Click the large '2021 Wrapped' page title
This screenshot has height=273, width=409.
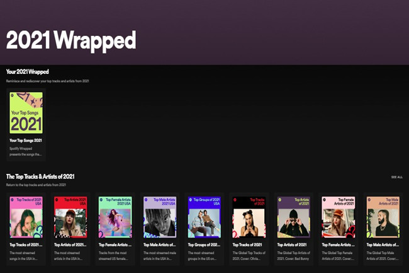[71, 40]
